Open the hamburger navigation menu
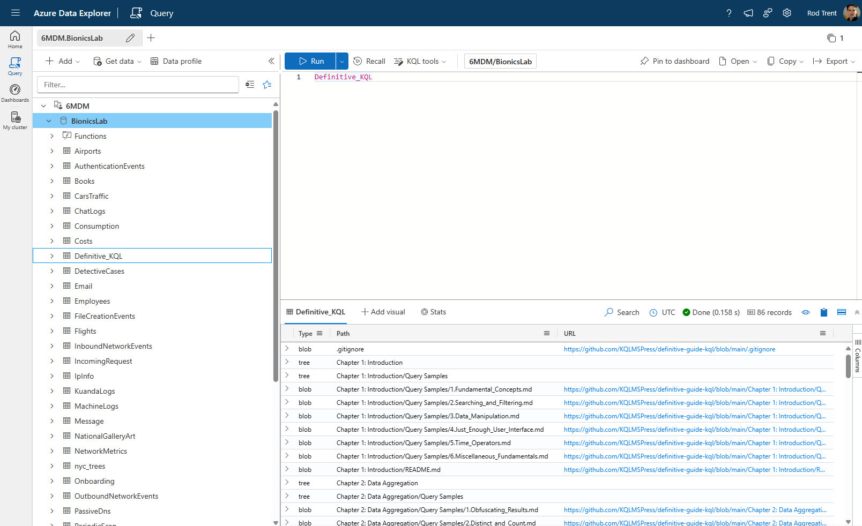Screen dimensions: 862x526 [15, 13]
